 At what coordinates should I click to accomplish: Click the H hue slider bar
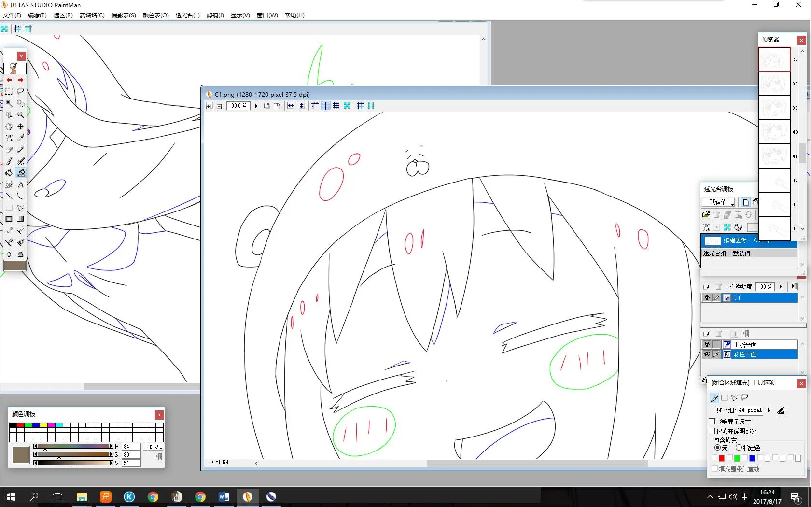point(74,447)
